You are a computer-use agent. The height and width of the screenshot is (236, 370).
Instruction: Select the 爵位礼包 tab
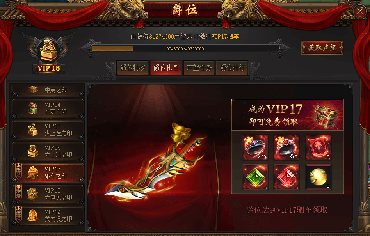click(x=166, y=67)
